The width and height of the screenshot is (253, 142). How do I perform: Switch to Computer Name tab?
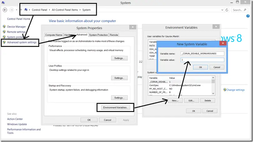(54, 35)
